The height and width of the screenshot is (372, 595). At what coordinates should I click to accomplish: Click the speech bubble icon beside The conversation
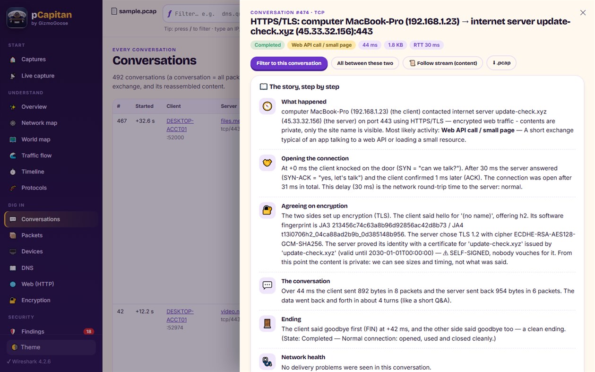coord(267,285)
